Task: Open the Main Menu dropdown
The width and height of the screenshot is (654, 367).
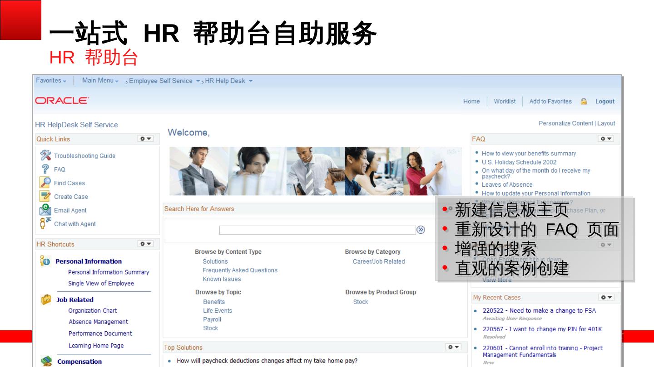Action: point(100,81)
